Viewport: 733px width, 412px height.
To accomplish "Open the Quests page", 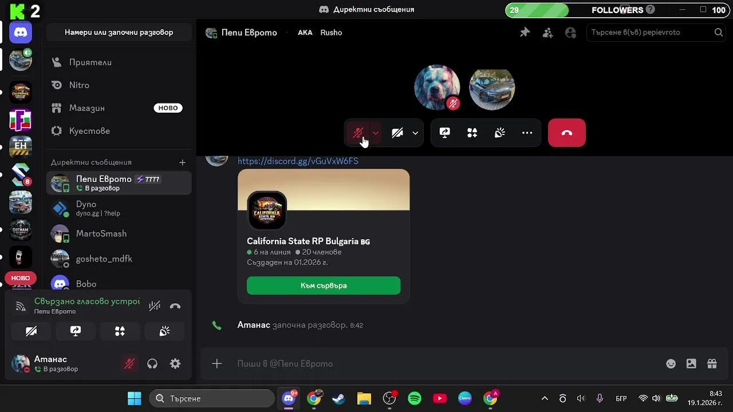I will [119, 130].
